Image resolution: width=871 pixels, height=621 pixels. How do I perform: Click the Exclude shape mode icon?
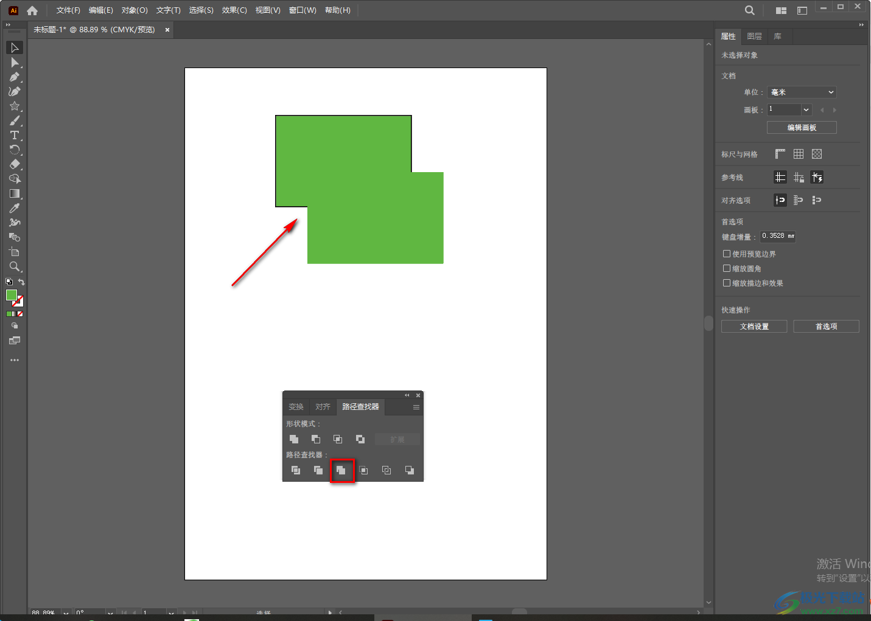(x=360, y=439)
